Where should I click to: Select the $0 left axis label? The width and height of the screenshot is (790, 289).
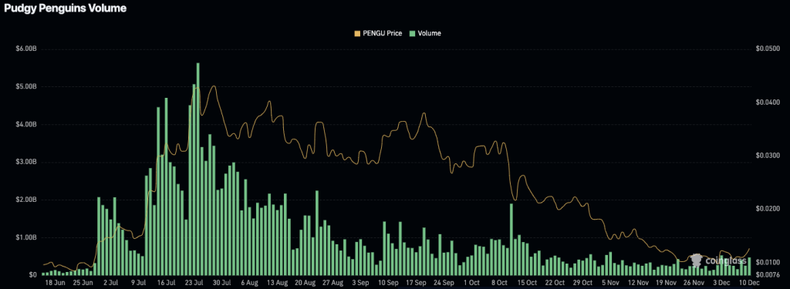[x=33, y=275]
